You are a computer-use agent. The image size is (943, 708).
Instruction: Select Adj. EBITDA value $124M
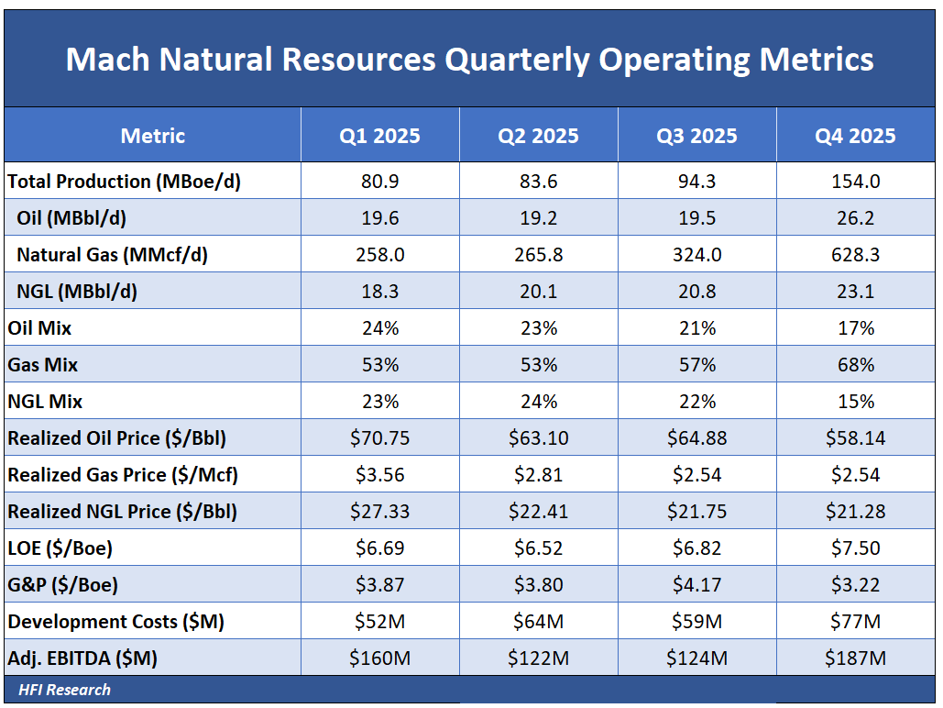point(696,658)
